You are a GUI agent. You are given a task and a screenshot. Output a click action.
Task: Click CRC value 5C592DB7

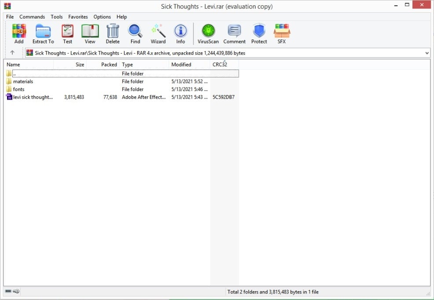click(223, 97)
